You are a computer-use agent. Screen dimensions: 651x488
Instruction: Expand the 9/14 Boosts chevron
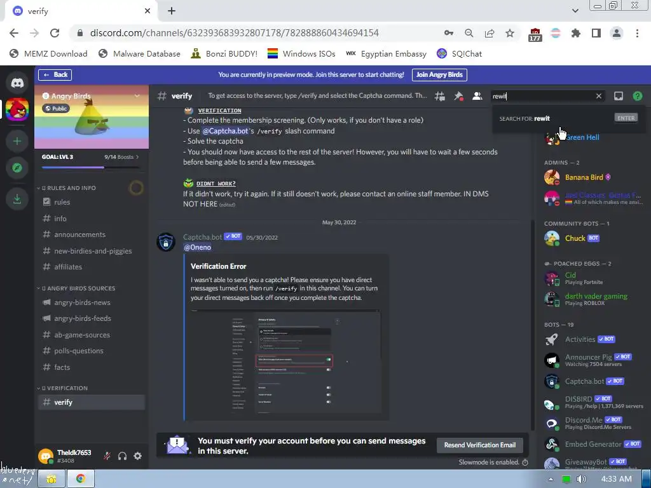(137, 157)
